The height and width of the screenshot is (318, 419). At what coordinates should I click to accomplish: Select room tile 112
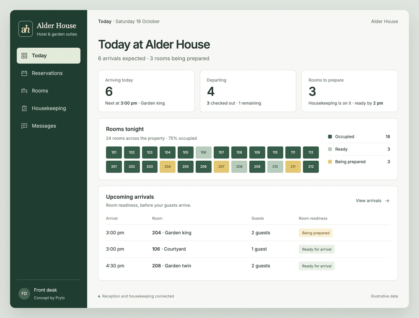[311, 152]
